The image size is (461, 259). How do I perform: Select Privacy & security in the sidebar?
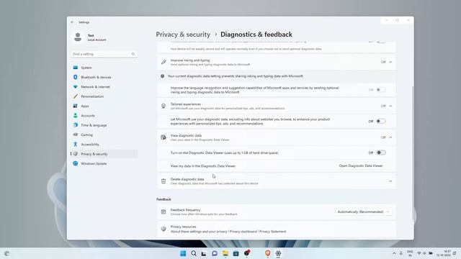tap(104, 154)
